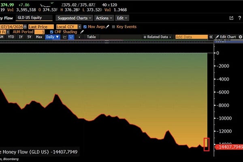The image size is (243, 162).
Task: Select the Max time range tab
Action: pos(39,37)
